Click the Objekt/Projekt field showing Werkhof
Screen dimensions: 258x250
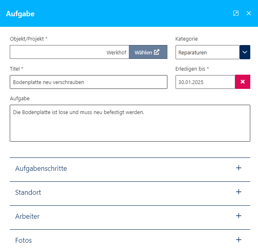click(69, 52)
